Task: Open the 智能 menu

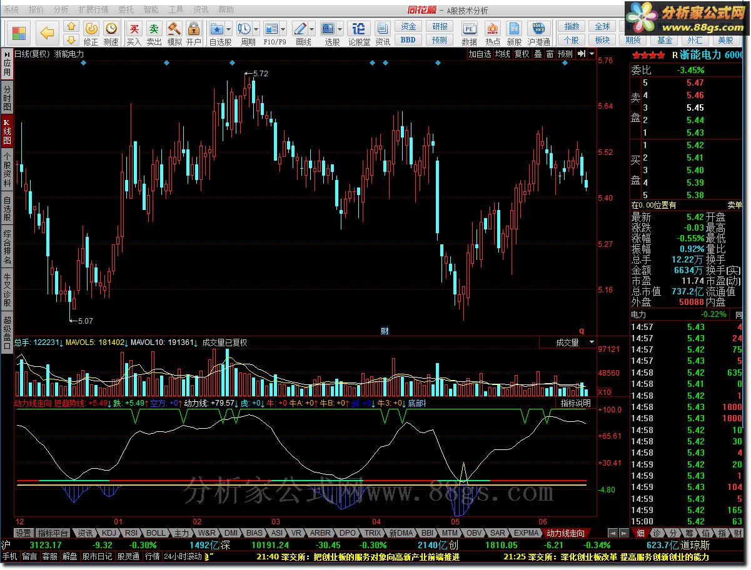Action: click(x=150, y=10)
